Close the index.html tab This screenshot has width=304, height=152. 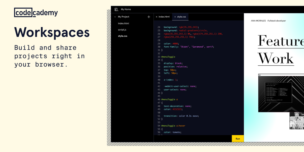(x=156, y=17)
